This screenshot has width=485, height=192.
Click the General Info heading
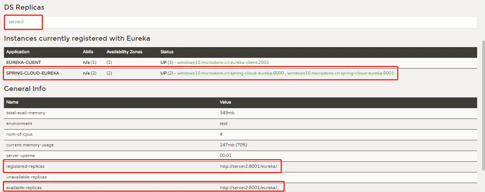25,89
